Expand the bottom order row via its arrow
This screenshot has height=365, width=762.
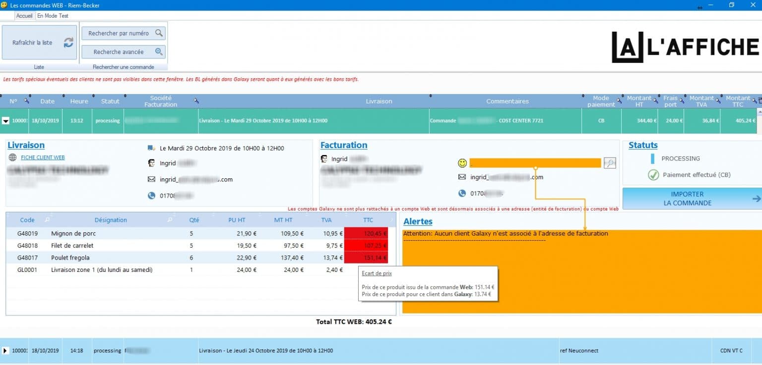click(4, 350)
